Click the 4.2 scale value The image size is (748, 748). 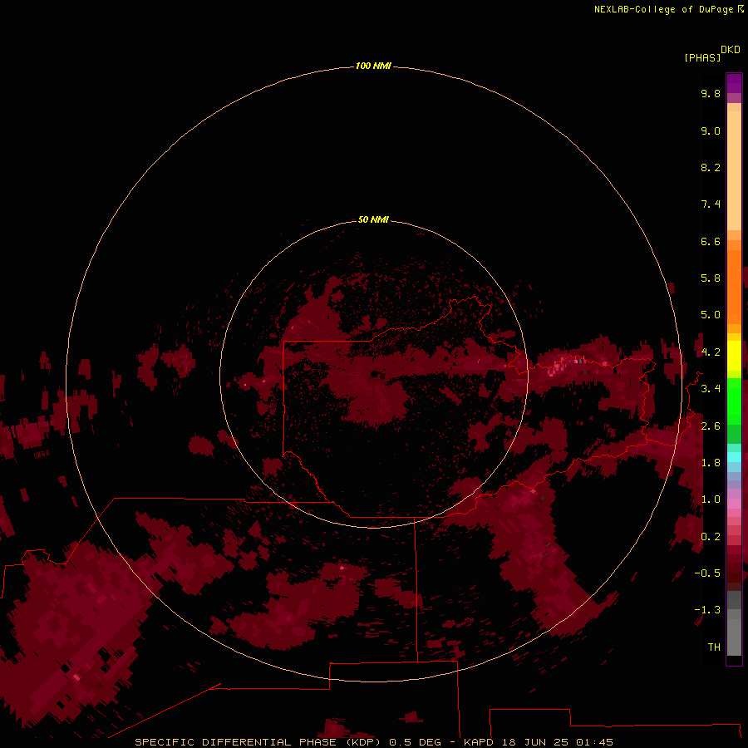711,352
